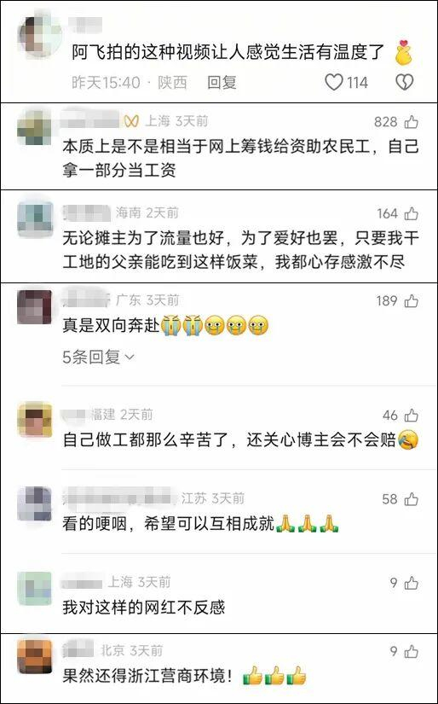Dislike the top comment via broken heart
The image size is (438, 704).
point(405,82)
